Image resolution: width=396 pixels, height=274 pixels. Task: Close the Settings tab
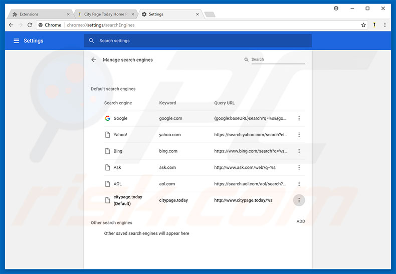[197, 15]
